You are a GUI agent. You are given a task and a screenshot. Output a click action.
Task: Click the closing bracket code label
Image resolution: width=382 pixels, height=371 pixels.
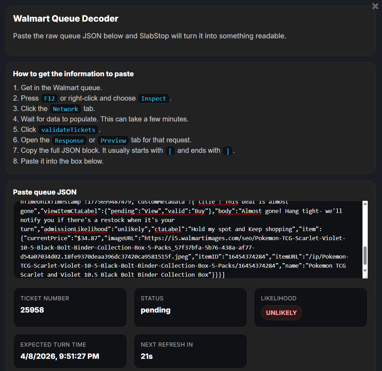[x=228, y=151]
